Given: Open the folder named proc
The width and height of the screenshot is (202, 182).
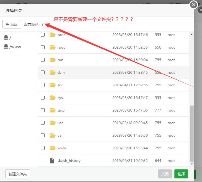Looking at the screenshot, I should (61, 35).
